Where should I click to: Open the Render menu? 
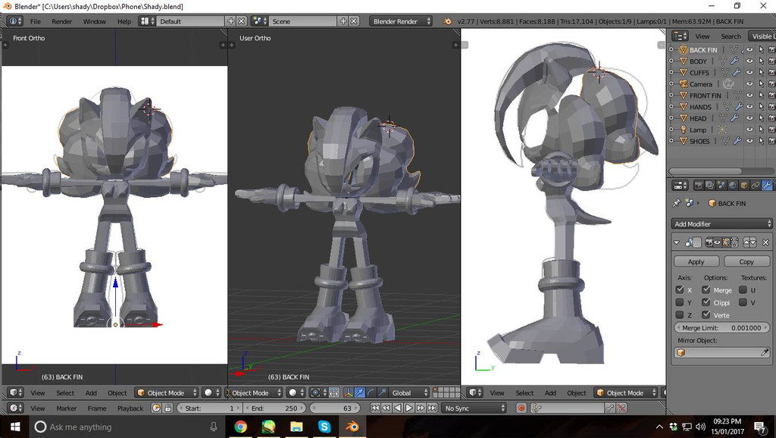pyautogui.click(x=62, y=21)
